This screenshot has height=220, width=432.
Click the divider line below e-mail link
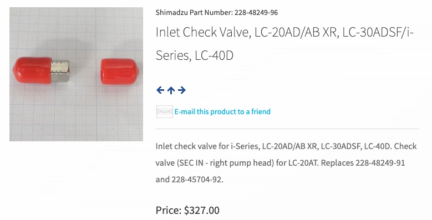pyautogui.click(x=287, y=129)
